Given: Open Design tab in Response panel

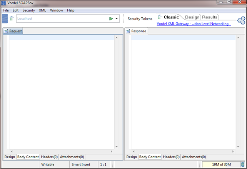Looking at the screenshot, I should pyautogui.click(x=132, y=157).
